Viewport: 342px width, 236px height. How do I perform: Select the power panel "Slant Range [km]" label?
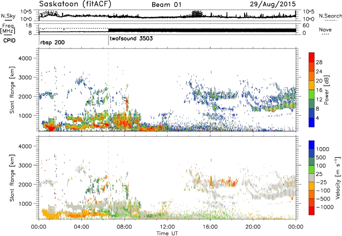coord(12,90)
